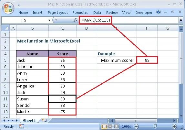Switch to Page Break Preview button
The width and height of the screenshot is (185, 130).
(x=116, y=126)
